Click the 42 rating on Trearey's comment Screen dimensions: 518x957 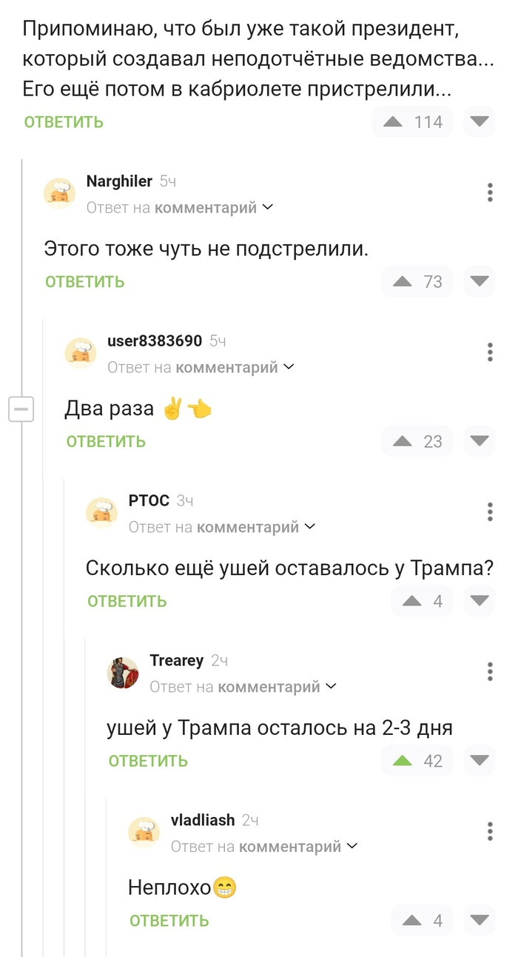pos(433,760)
